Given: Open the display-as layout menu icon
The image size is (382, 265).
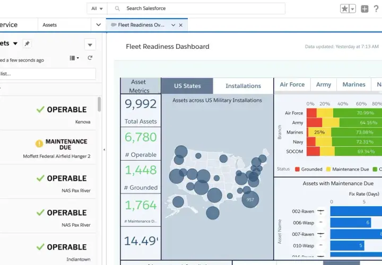Looking at the screenshot, I should [x=74, y=58].
